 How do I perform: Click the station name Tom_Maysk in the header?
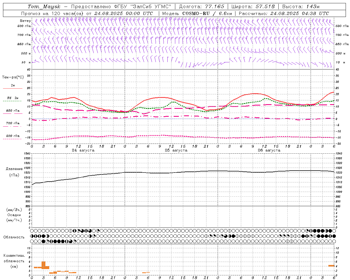click(44, 7)
